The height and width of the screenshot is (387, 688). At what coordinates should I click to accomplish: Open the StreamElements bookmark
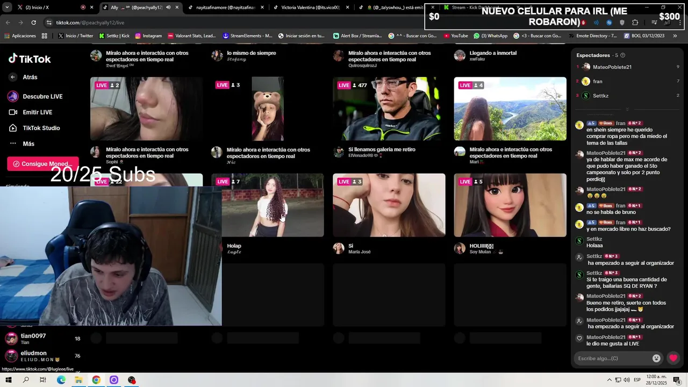tap(248, 36)
